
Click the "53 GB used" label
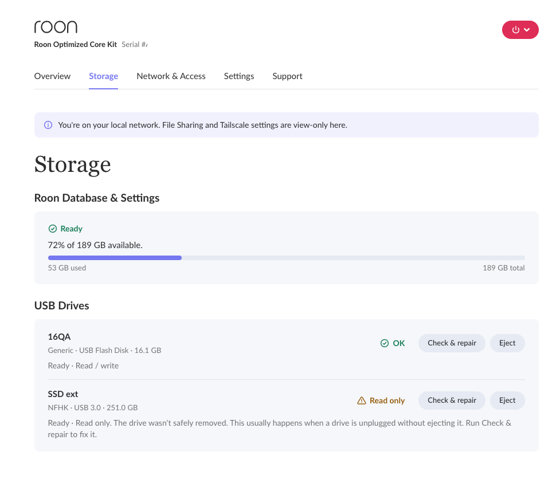67,268
